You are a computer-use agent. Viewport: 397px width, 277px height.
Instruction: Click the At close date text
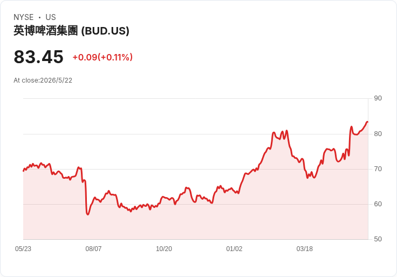43,80
